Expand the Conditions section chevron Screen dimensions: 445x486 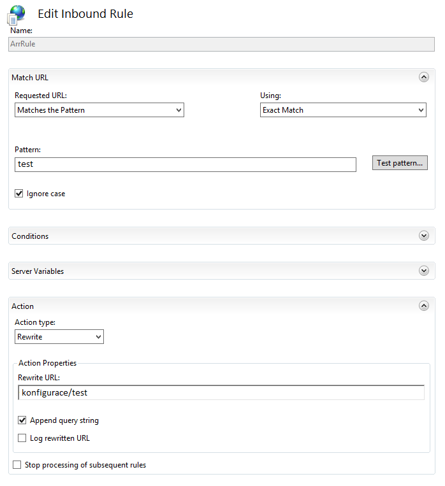[424, 236]
